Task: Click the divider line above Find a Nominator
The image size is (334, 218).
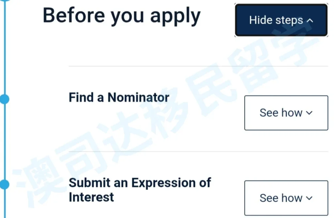Action: click(x=198, y=66)
